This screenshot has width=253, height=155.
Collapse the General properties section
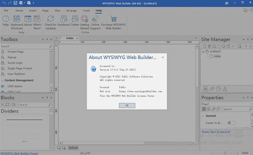coord(203,116)
